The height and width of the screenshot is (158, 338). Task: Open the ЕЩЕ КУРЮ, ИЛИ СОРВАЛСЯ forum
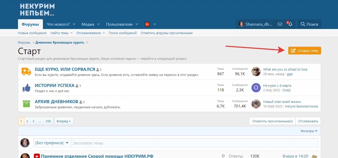coord(65,70)
